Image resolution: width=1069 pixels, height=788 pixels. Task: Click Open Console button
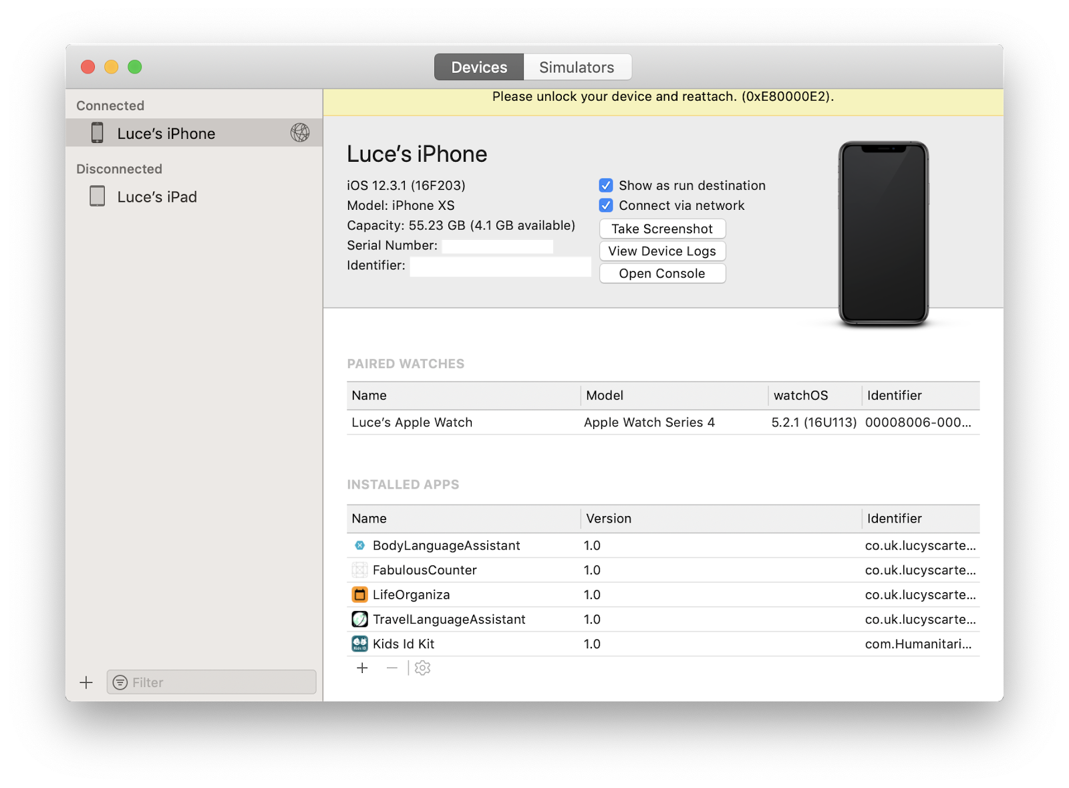(x=662, y=273)
